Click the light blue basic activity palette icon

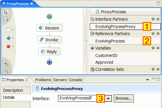[x=9, y=30]
